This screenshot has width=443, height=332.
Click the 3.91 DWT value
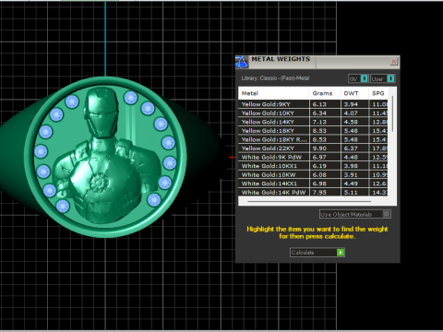(x=351, y=175)
